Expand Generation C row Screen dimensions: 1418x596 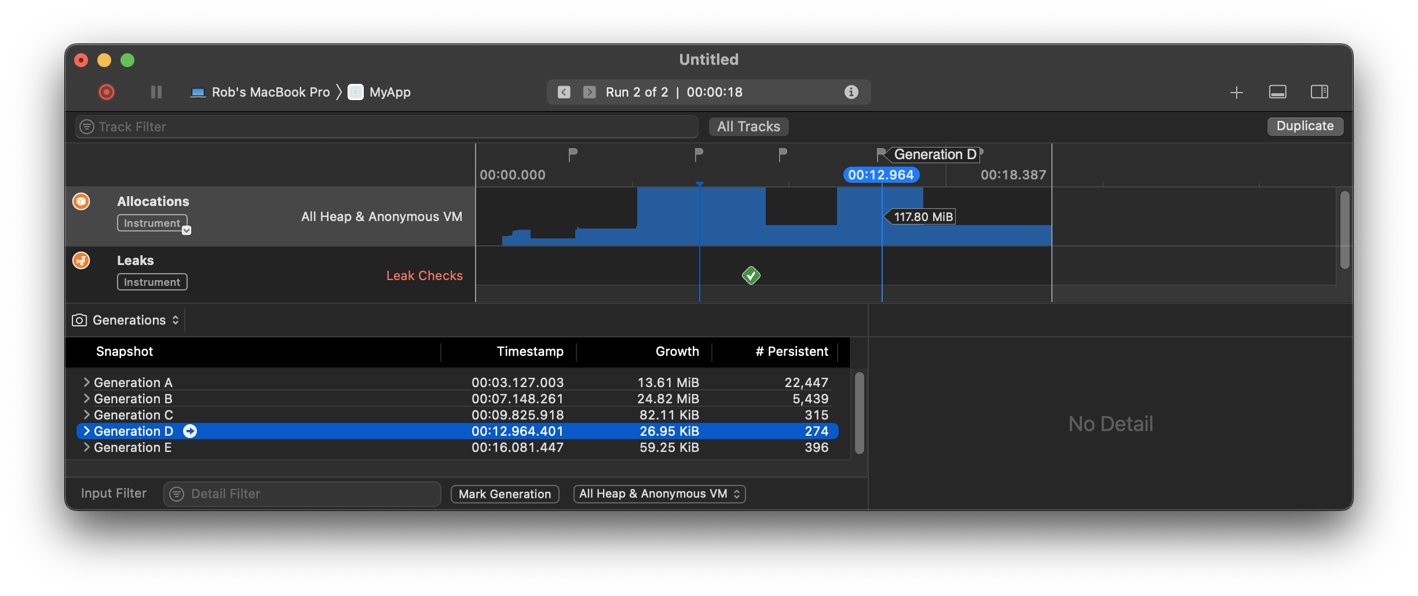(x=86, y=414)
